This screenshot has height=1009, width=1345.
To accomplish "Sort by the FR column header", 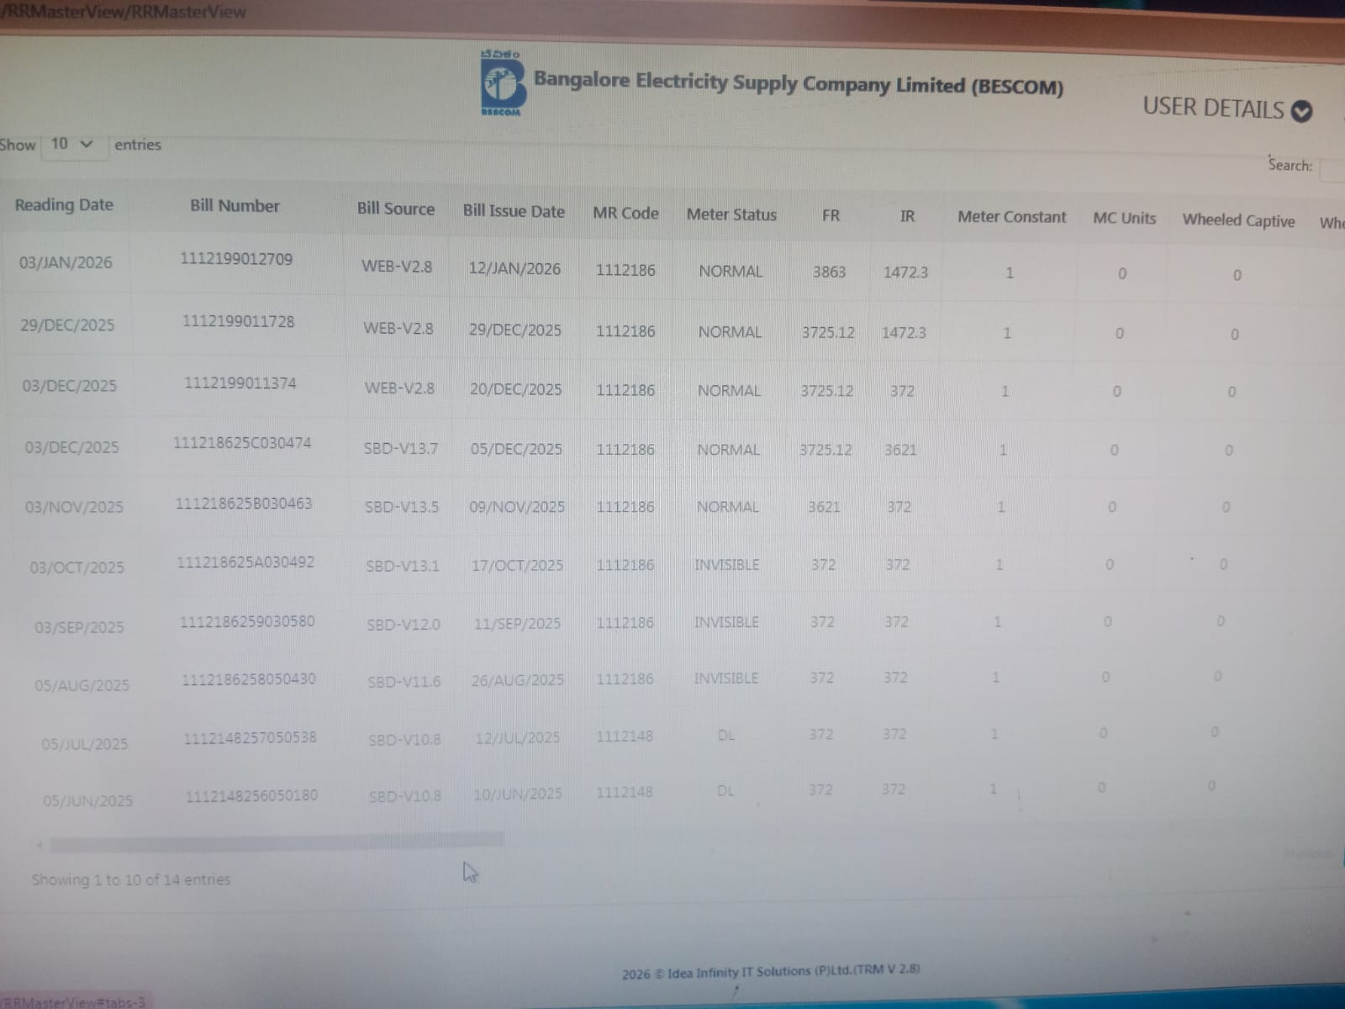I will pos(831,215).
